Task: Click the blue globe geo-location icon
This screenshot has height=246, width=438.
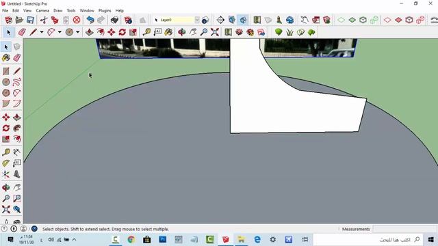Action: 290,20
